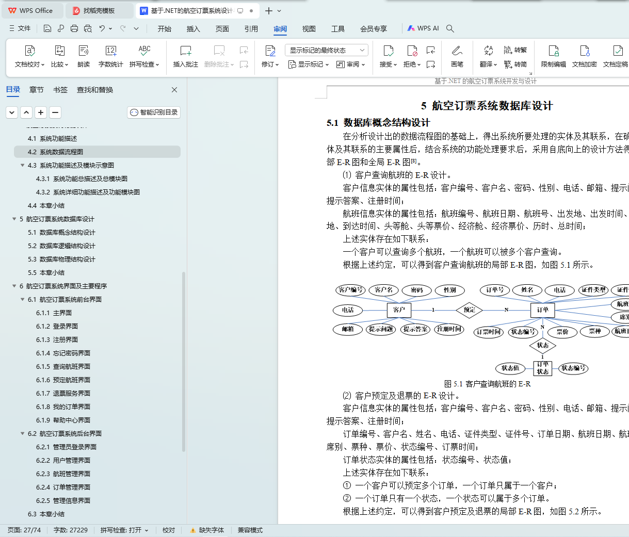
Task: Click the search magnifier icon
Action: [450, 28]
